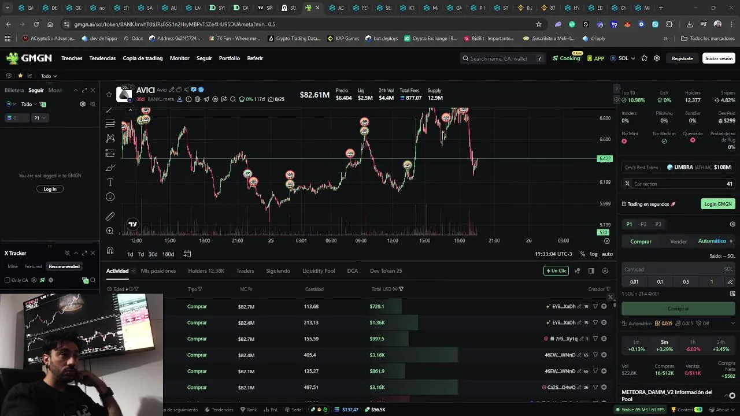
Task: Open activity table settings gear
Action: point(605,270)
